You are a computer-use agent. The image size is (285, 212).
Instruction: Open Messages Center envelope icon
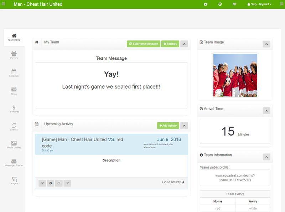(x=14, y=163)
